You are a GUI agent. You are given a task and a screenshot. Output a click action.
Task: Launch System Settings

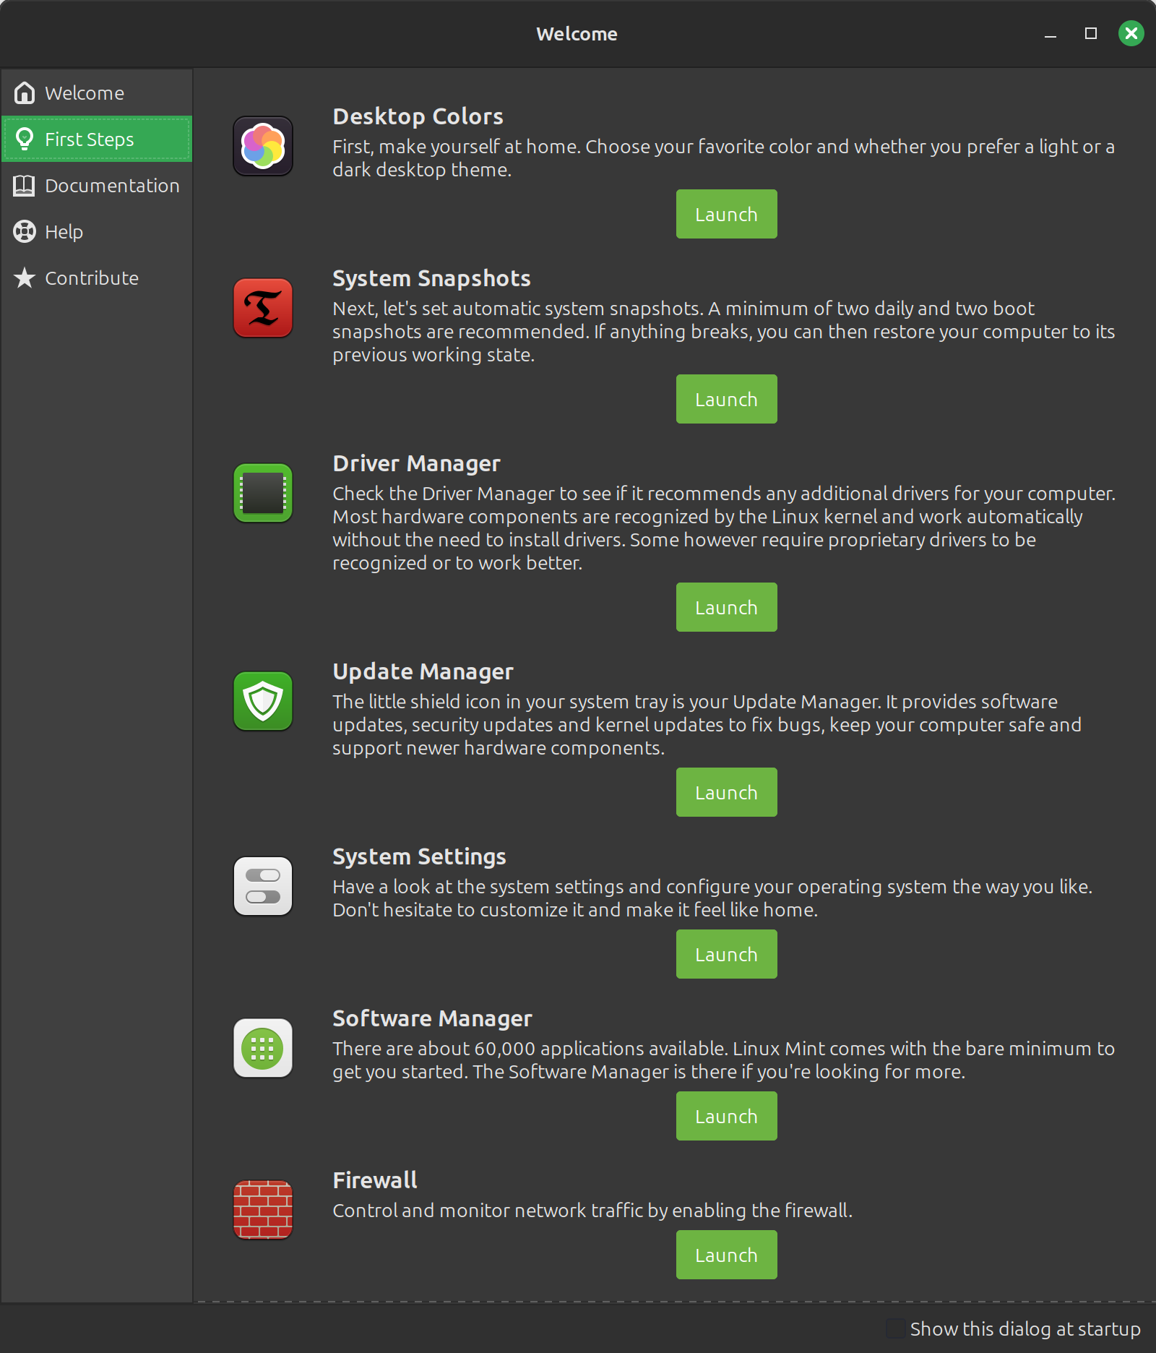coord(726,954)
